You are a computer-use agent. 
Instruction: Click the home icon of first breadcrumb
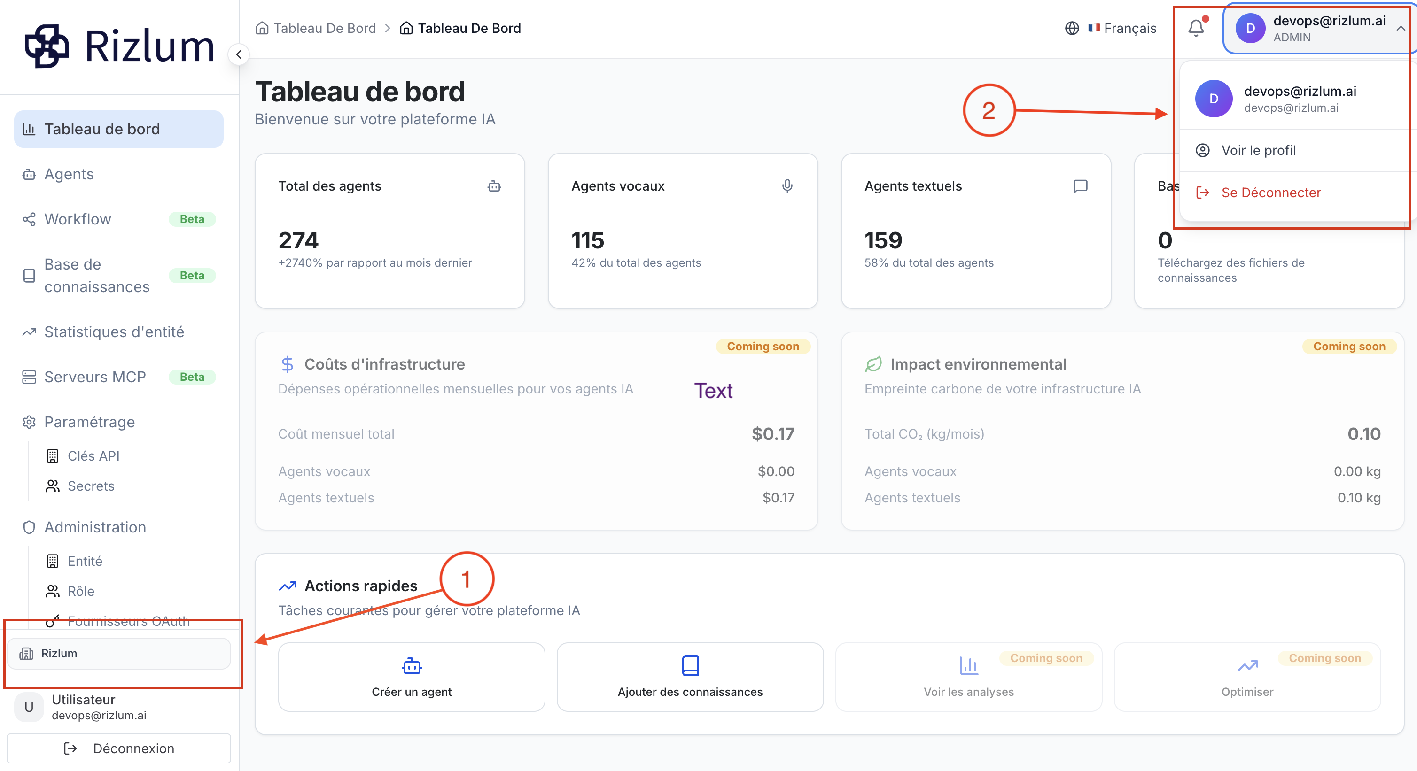(x=262, y=28)
